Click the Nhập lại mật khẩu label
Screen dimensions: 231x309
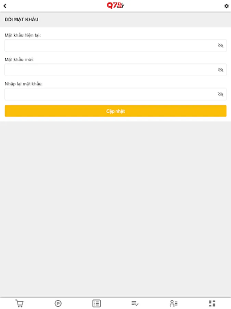tap(24, 84)
